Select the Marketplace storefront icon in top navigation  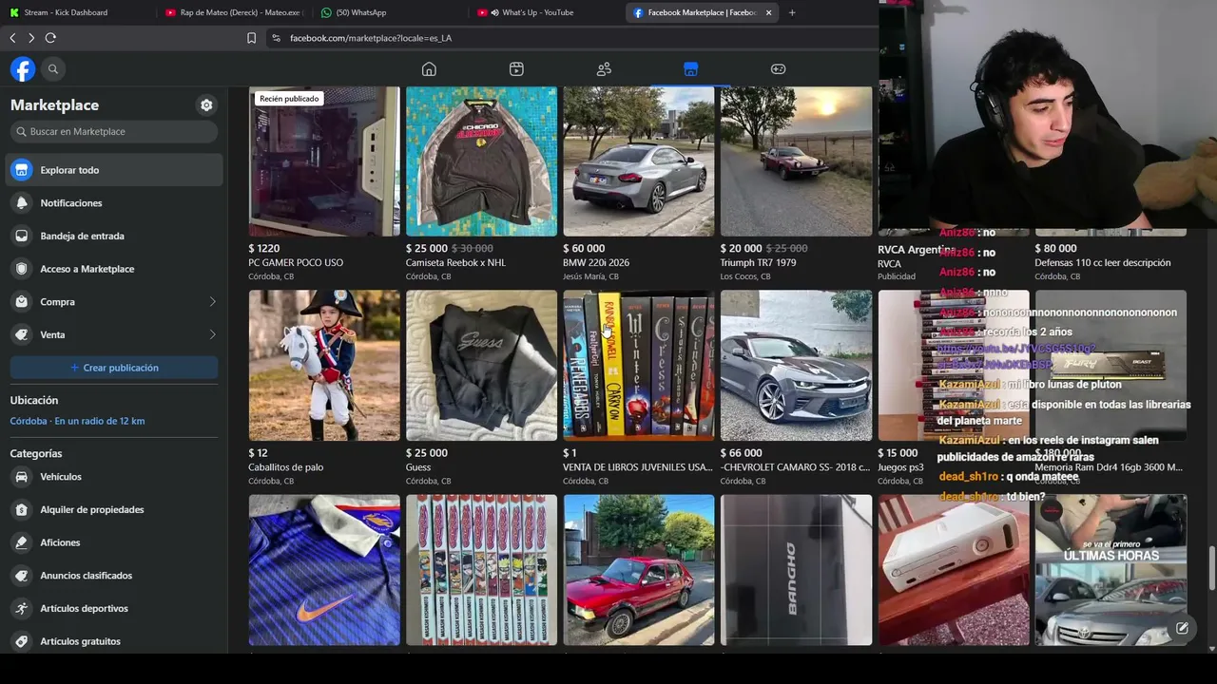(690, 69)
